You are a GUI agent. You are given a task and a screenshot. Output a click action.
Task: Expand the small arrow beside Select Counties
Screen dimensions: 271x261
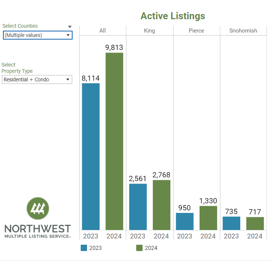click(70, 27)
